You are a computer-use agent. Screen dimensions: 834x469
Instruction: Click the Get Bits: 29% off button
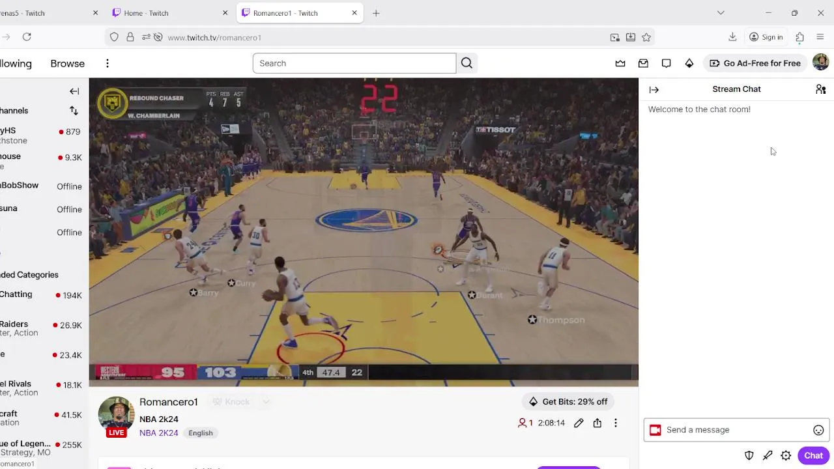(568, 401)
